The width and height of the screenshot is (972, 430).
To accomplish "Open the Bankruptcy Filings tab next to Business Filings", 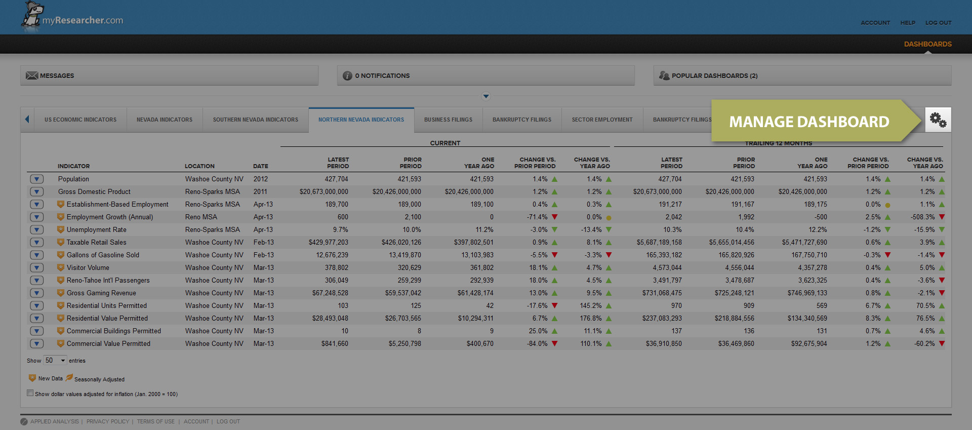I will click(x=522, y=120).
